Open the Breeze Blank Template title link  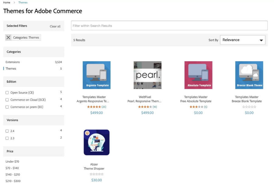247,101
